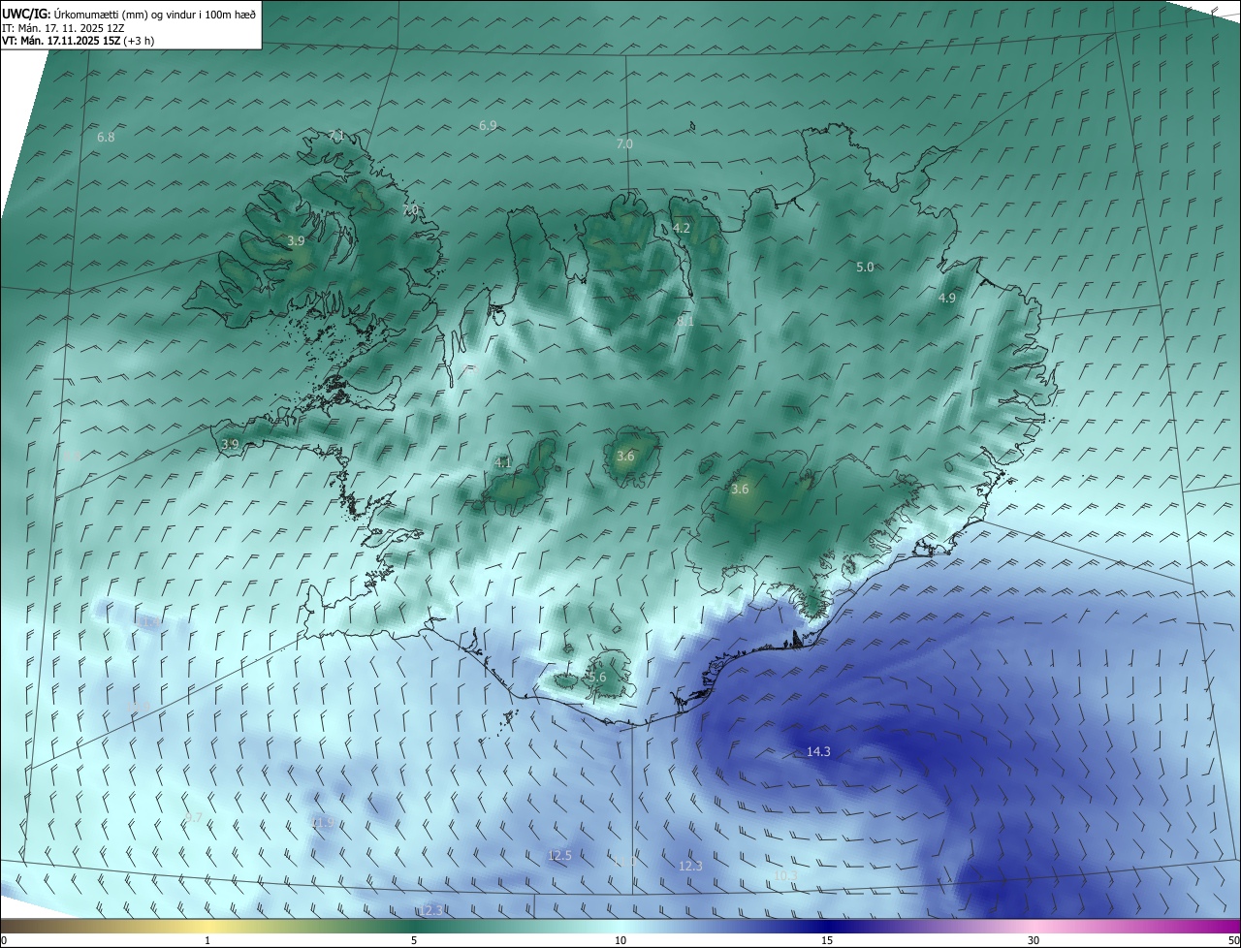Click the 14.3 value label on the map
Image resolution: width=1241 pixels, height=948 pixels.
point(818,752)
